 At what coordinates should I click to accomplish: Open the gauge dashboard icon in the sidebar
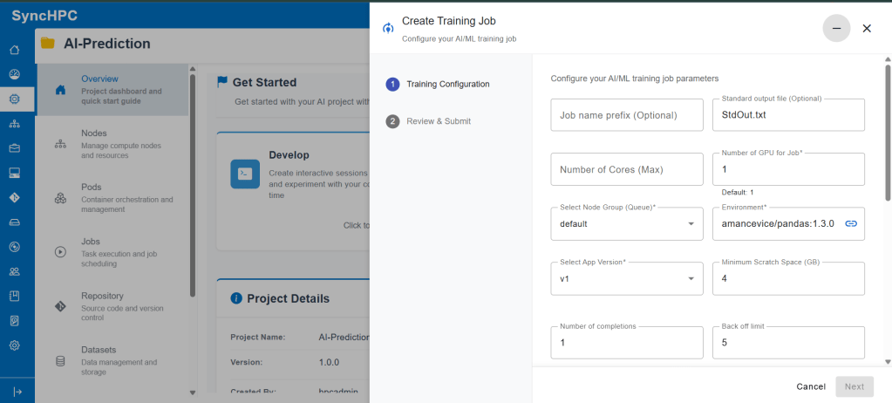(15, 75)
